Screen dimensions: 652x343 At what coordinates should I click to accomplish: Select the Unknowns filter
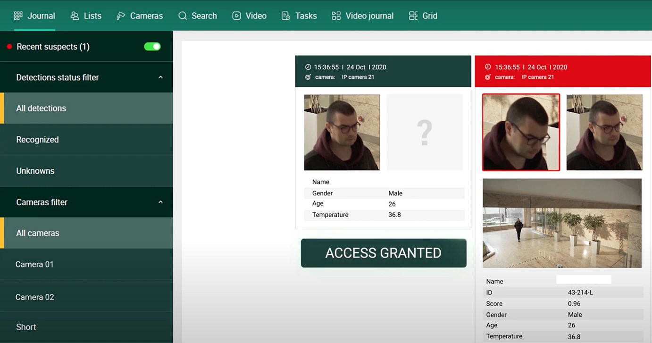[86, 171]
